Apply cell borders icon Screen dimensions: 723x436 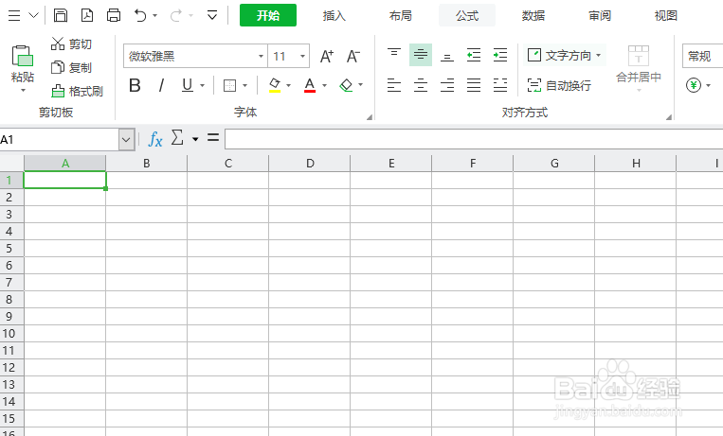point(229,85)
